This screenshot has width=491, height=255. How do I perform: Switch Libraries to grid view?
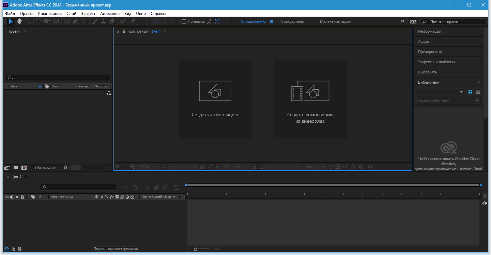(x=470, y=92)
